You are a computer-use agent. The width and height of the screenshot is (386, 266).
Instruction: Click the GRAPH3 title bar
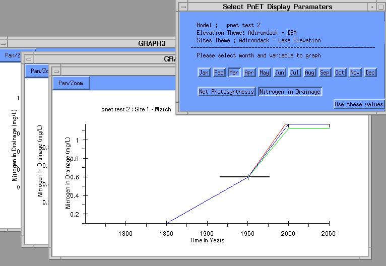click(92, 43)
